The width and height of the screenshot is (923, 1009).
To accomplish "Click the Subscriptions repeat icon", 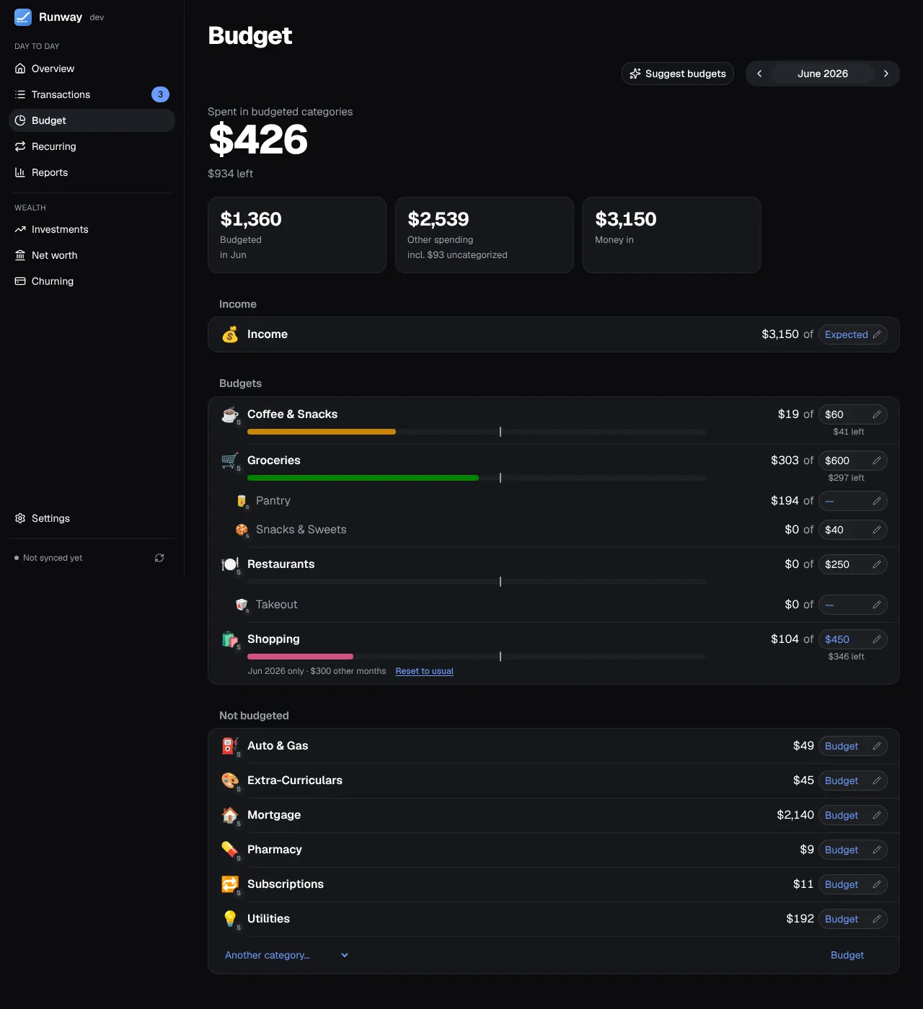I will click(230, 884).
